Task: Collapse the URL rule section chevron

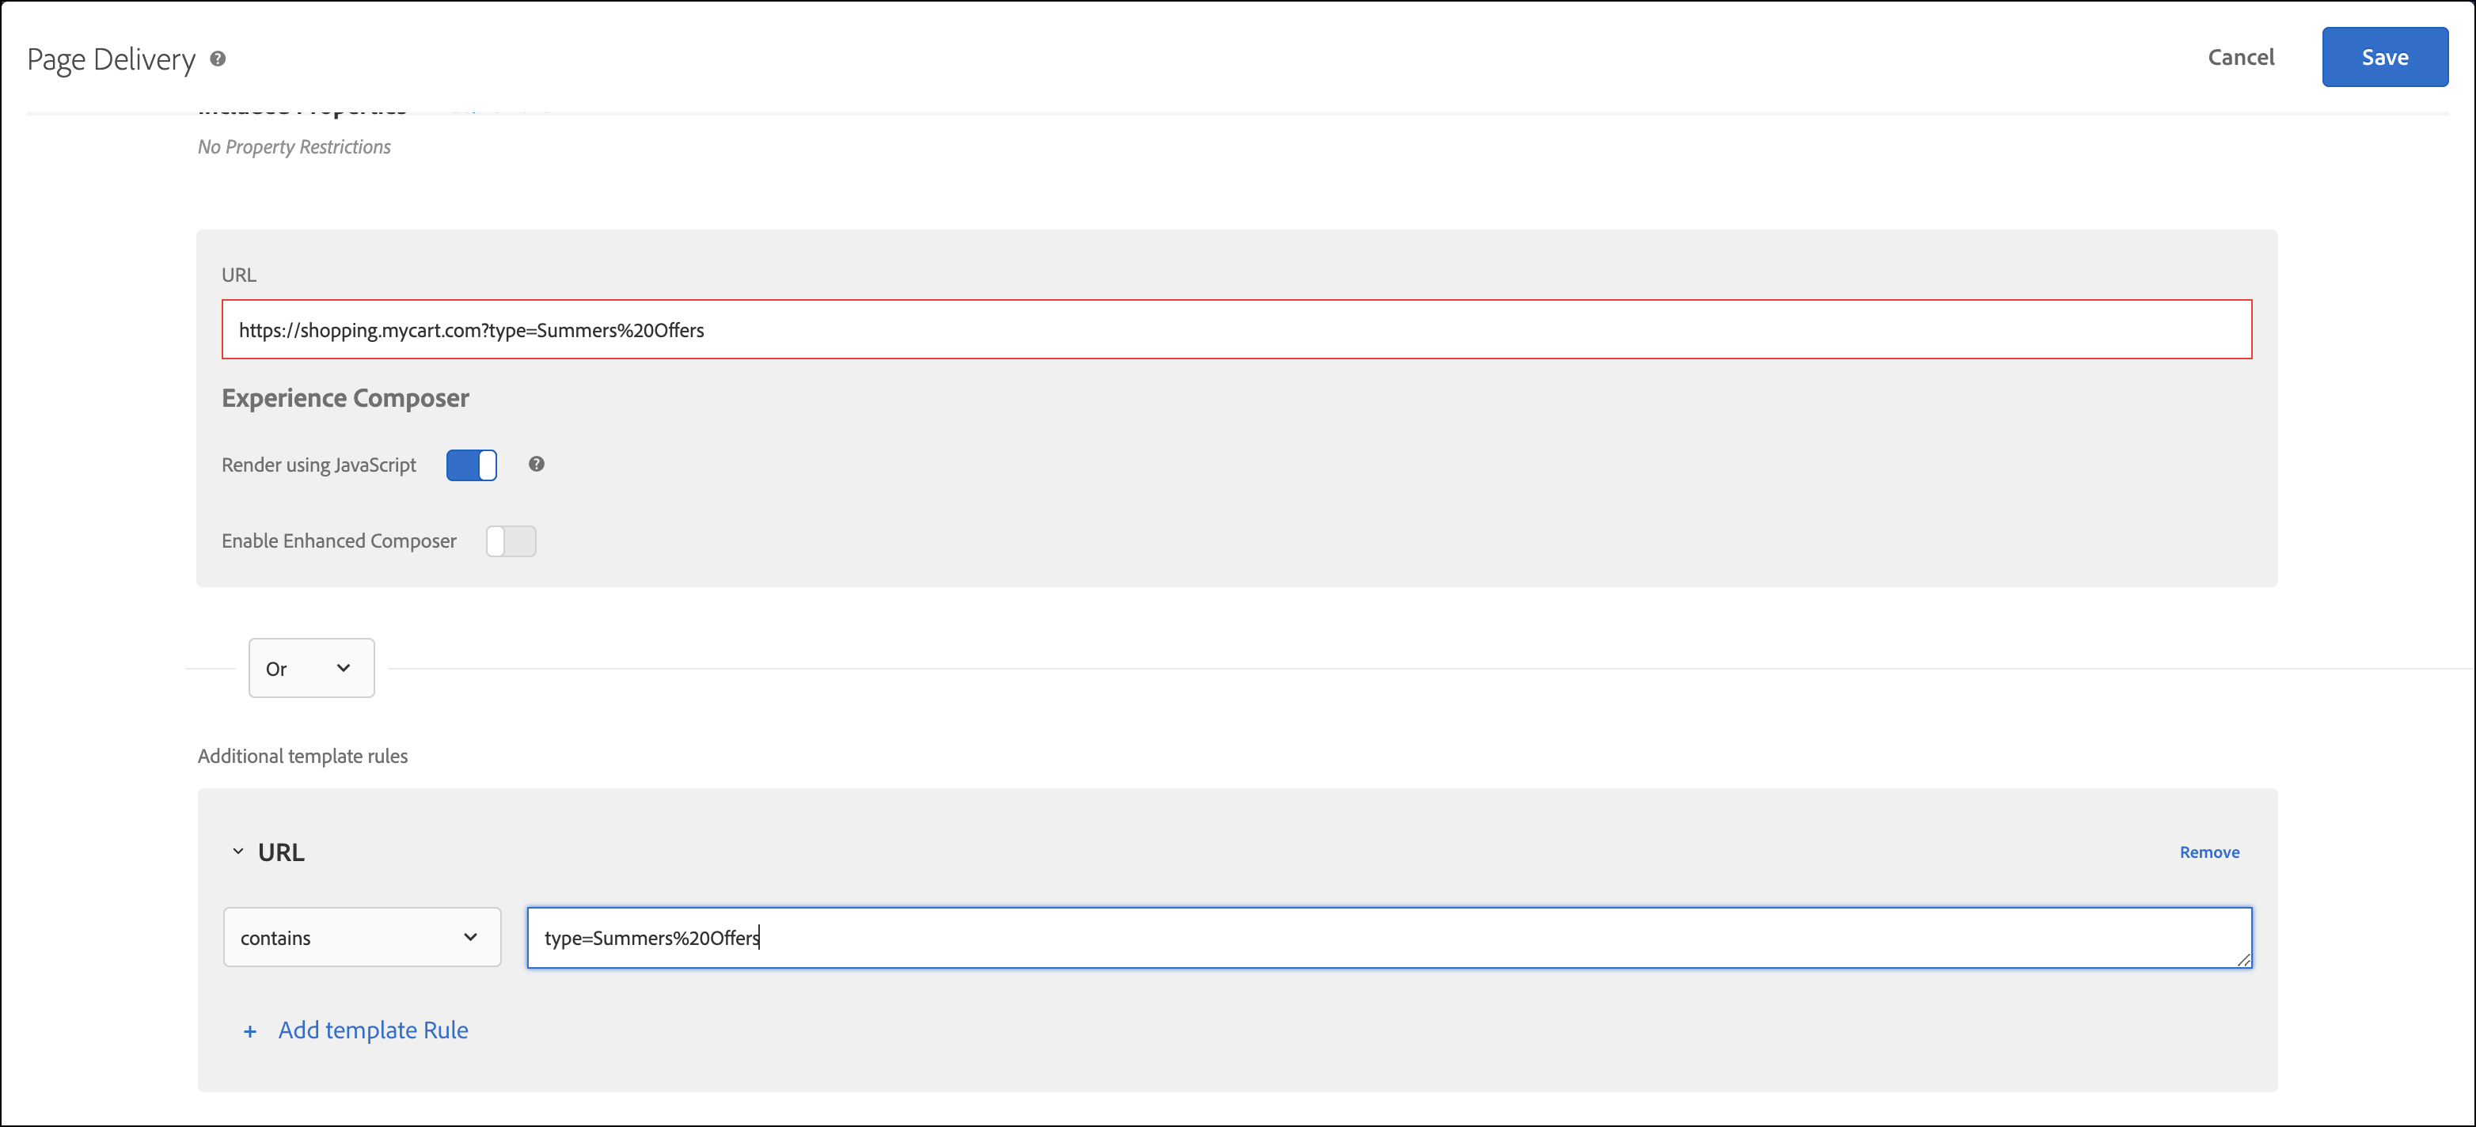Action: pos(238,852)
